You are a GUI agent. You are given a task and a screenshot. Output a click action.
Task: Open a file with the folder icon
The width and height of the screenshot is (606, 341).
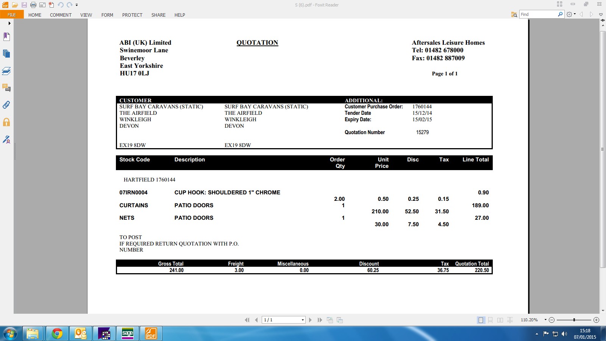coord(15,5)
